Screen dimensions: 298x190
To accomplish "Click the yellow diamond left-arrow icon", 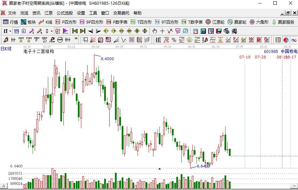I will point(106,31).
